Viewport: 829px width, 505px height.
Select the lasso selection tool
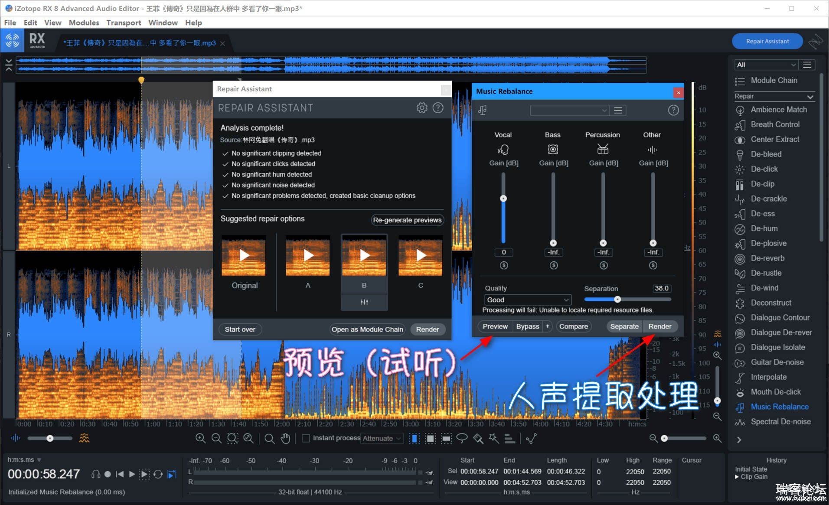462,438
